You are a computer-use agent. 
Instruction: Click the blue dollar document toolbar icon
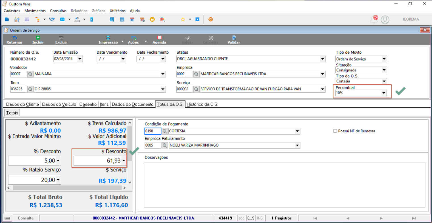tap(92, 19)
